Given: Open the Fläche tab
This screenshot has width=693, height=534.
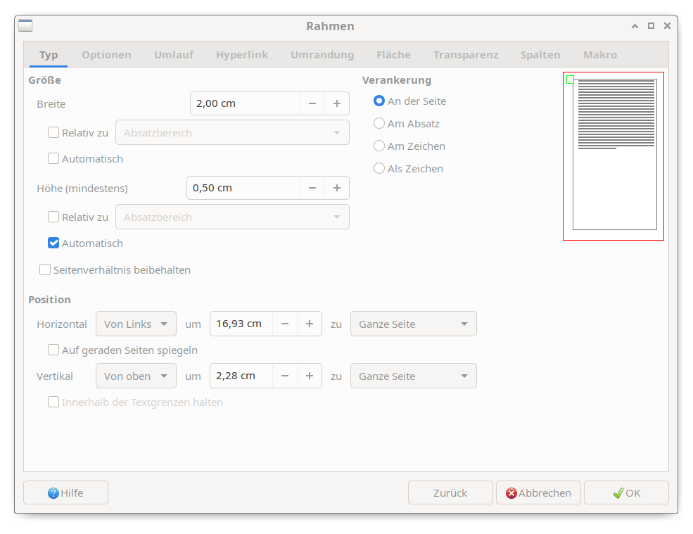Looking at the screenshot, I should pos(393,55).
